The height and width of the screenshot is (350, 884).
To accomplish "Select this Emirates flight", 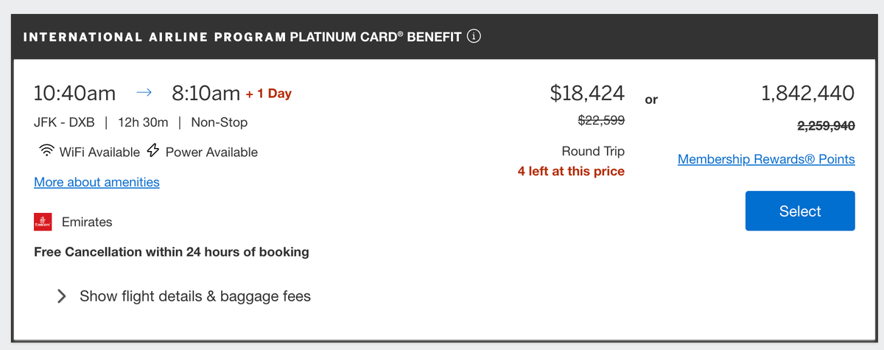I will click(x=800, y=211).
